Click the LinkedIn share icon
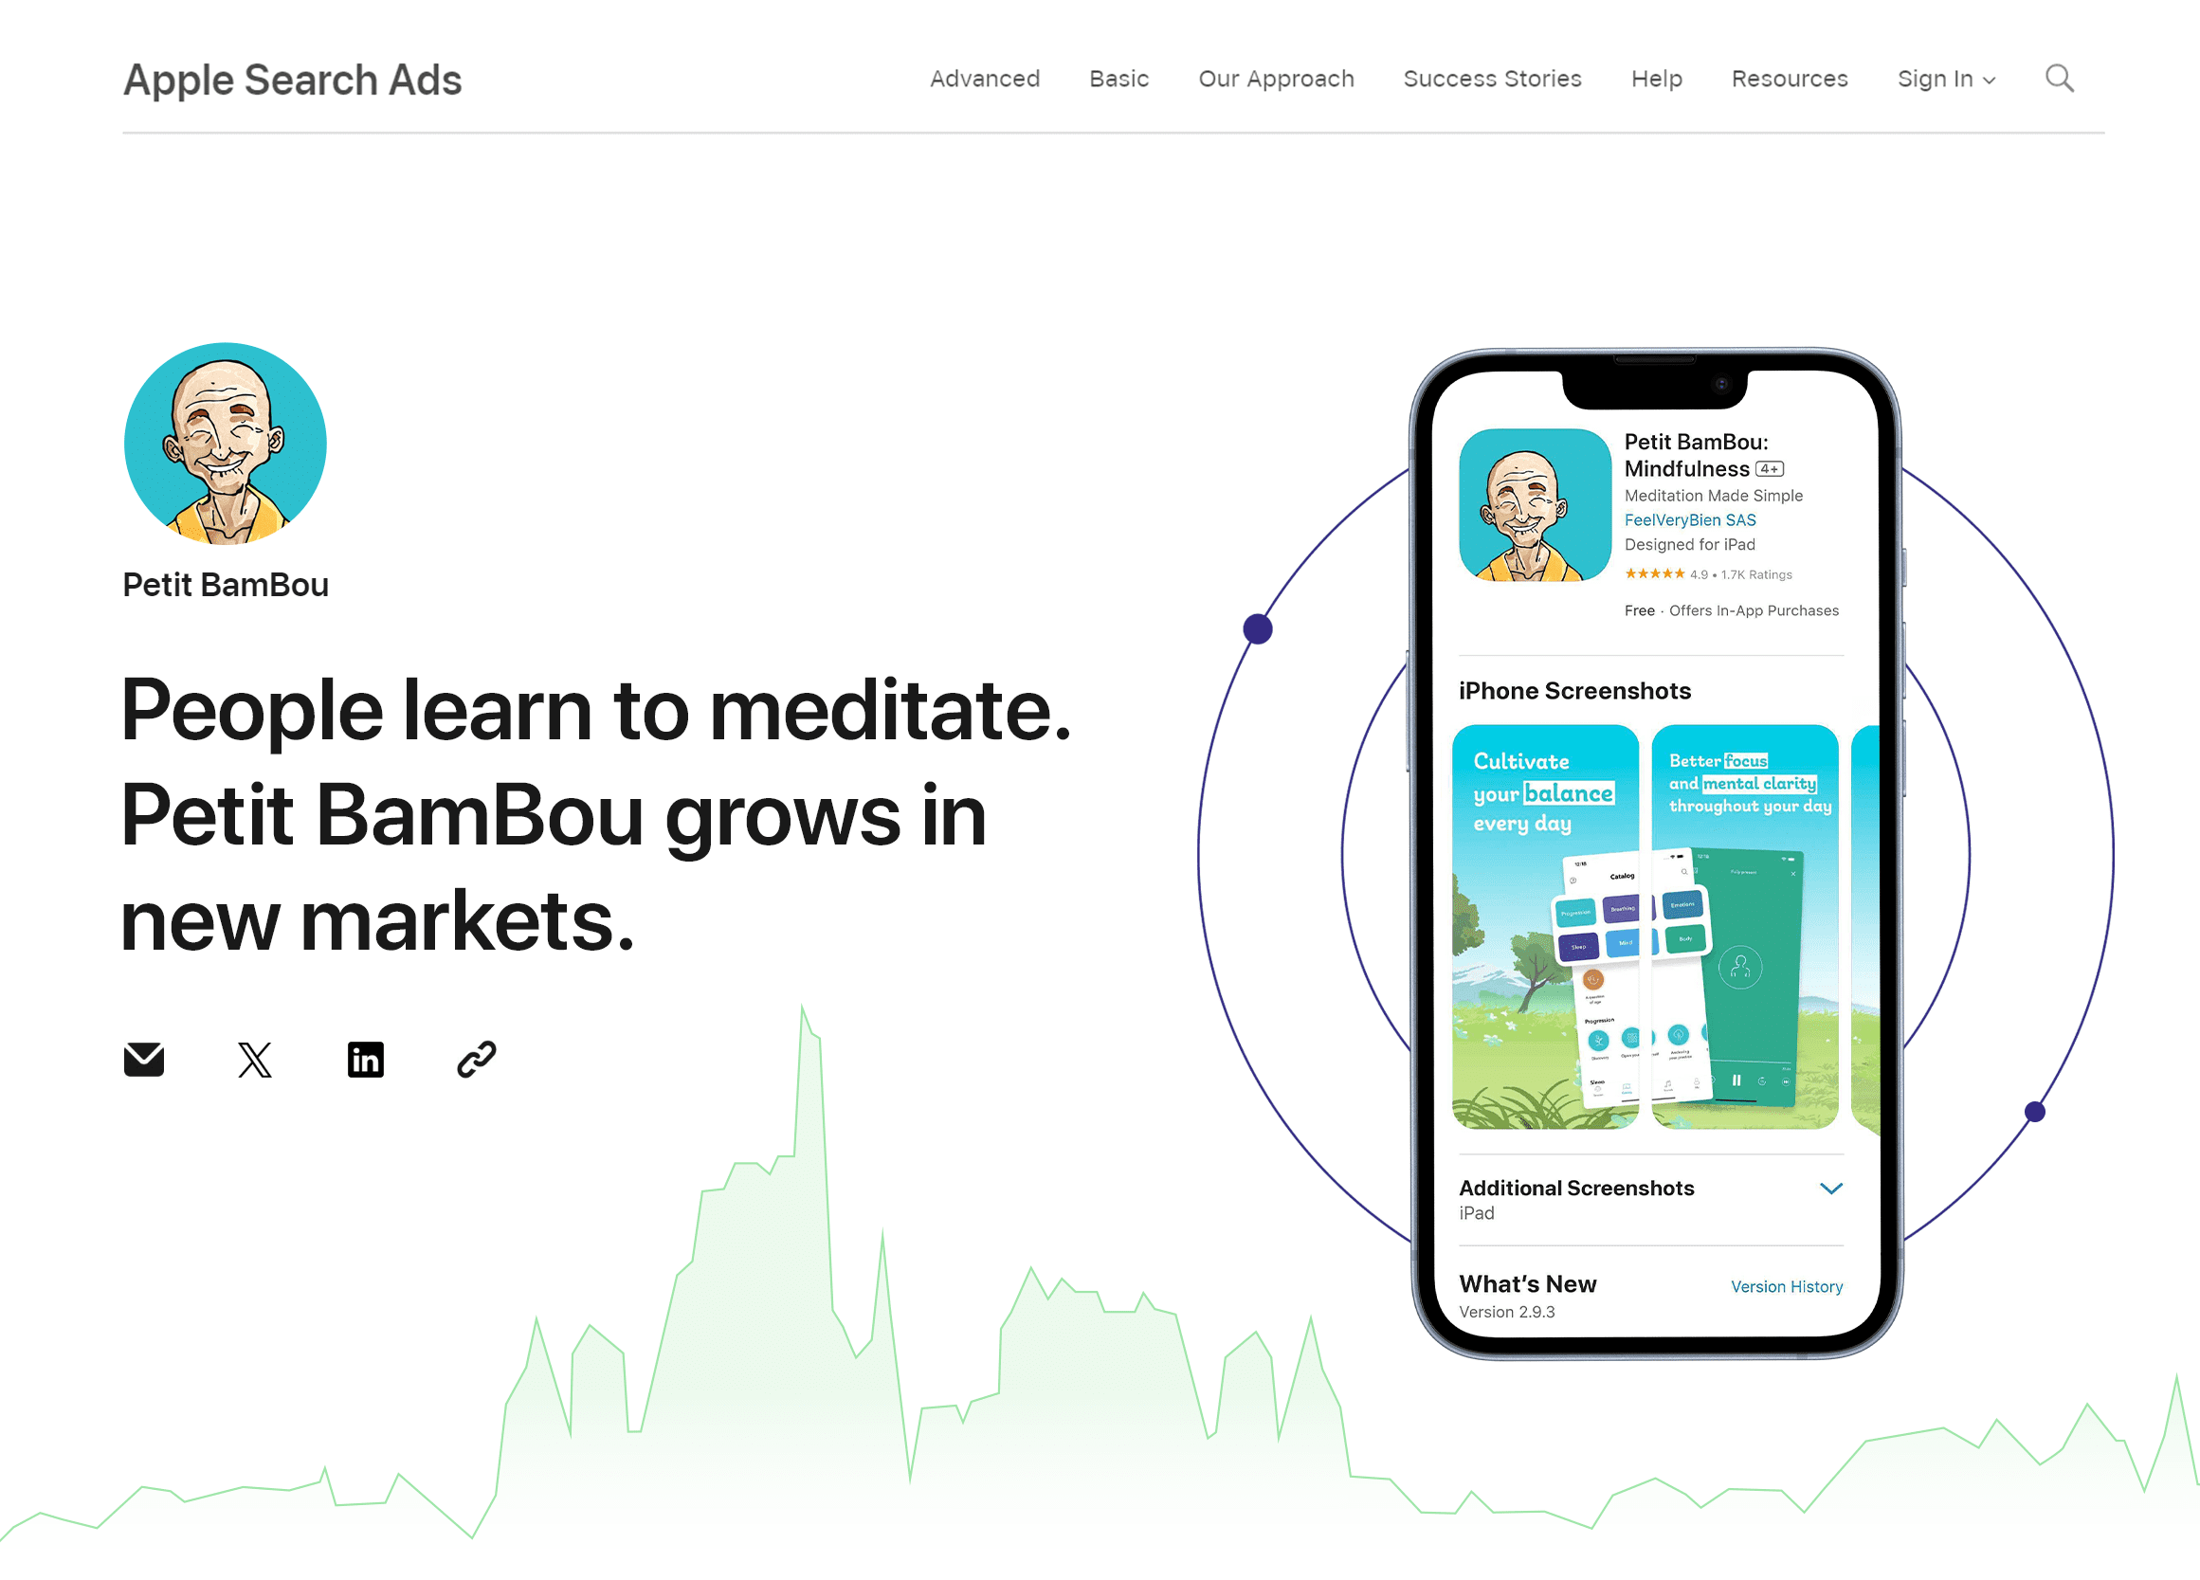This screenshot has height=1580, width=2200. [x=364, y=1058]
